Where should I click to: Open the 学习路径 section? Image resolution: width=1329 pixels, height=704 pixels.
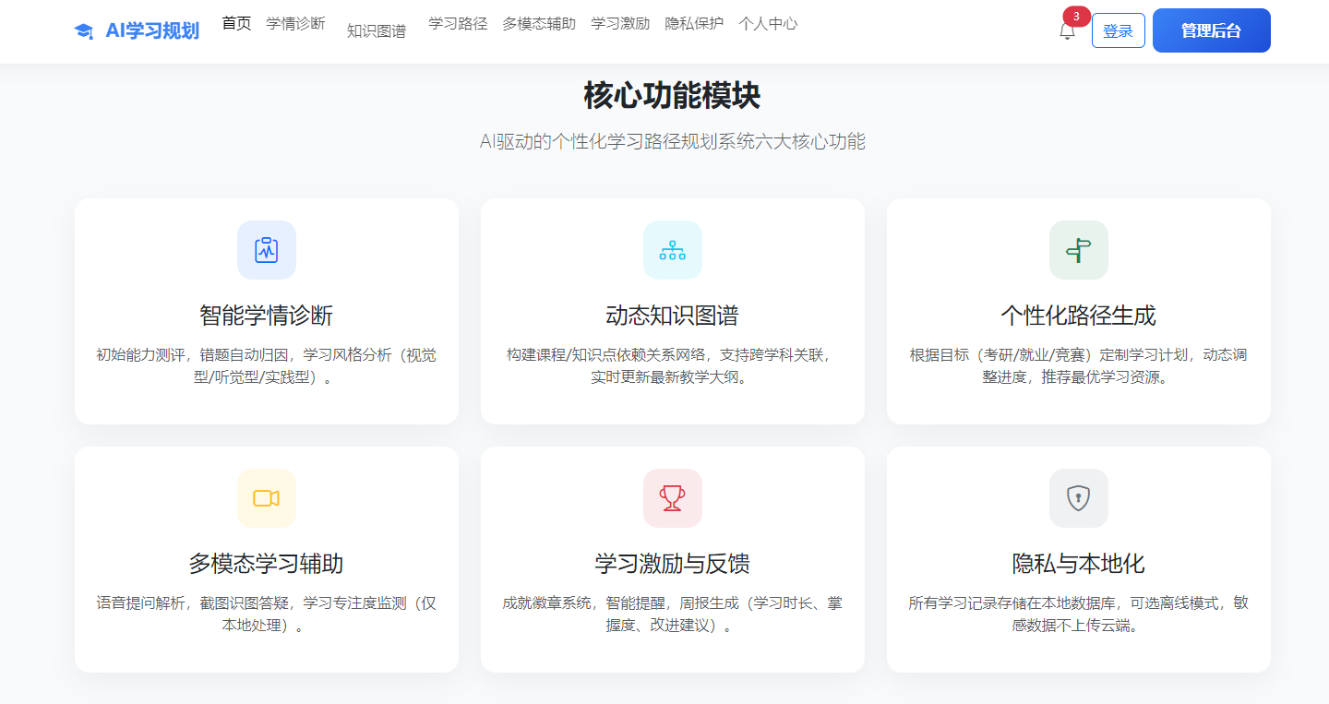(457, 23)
